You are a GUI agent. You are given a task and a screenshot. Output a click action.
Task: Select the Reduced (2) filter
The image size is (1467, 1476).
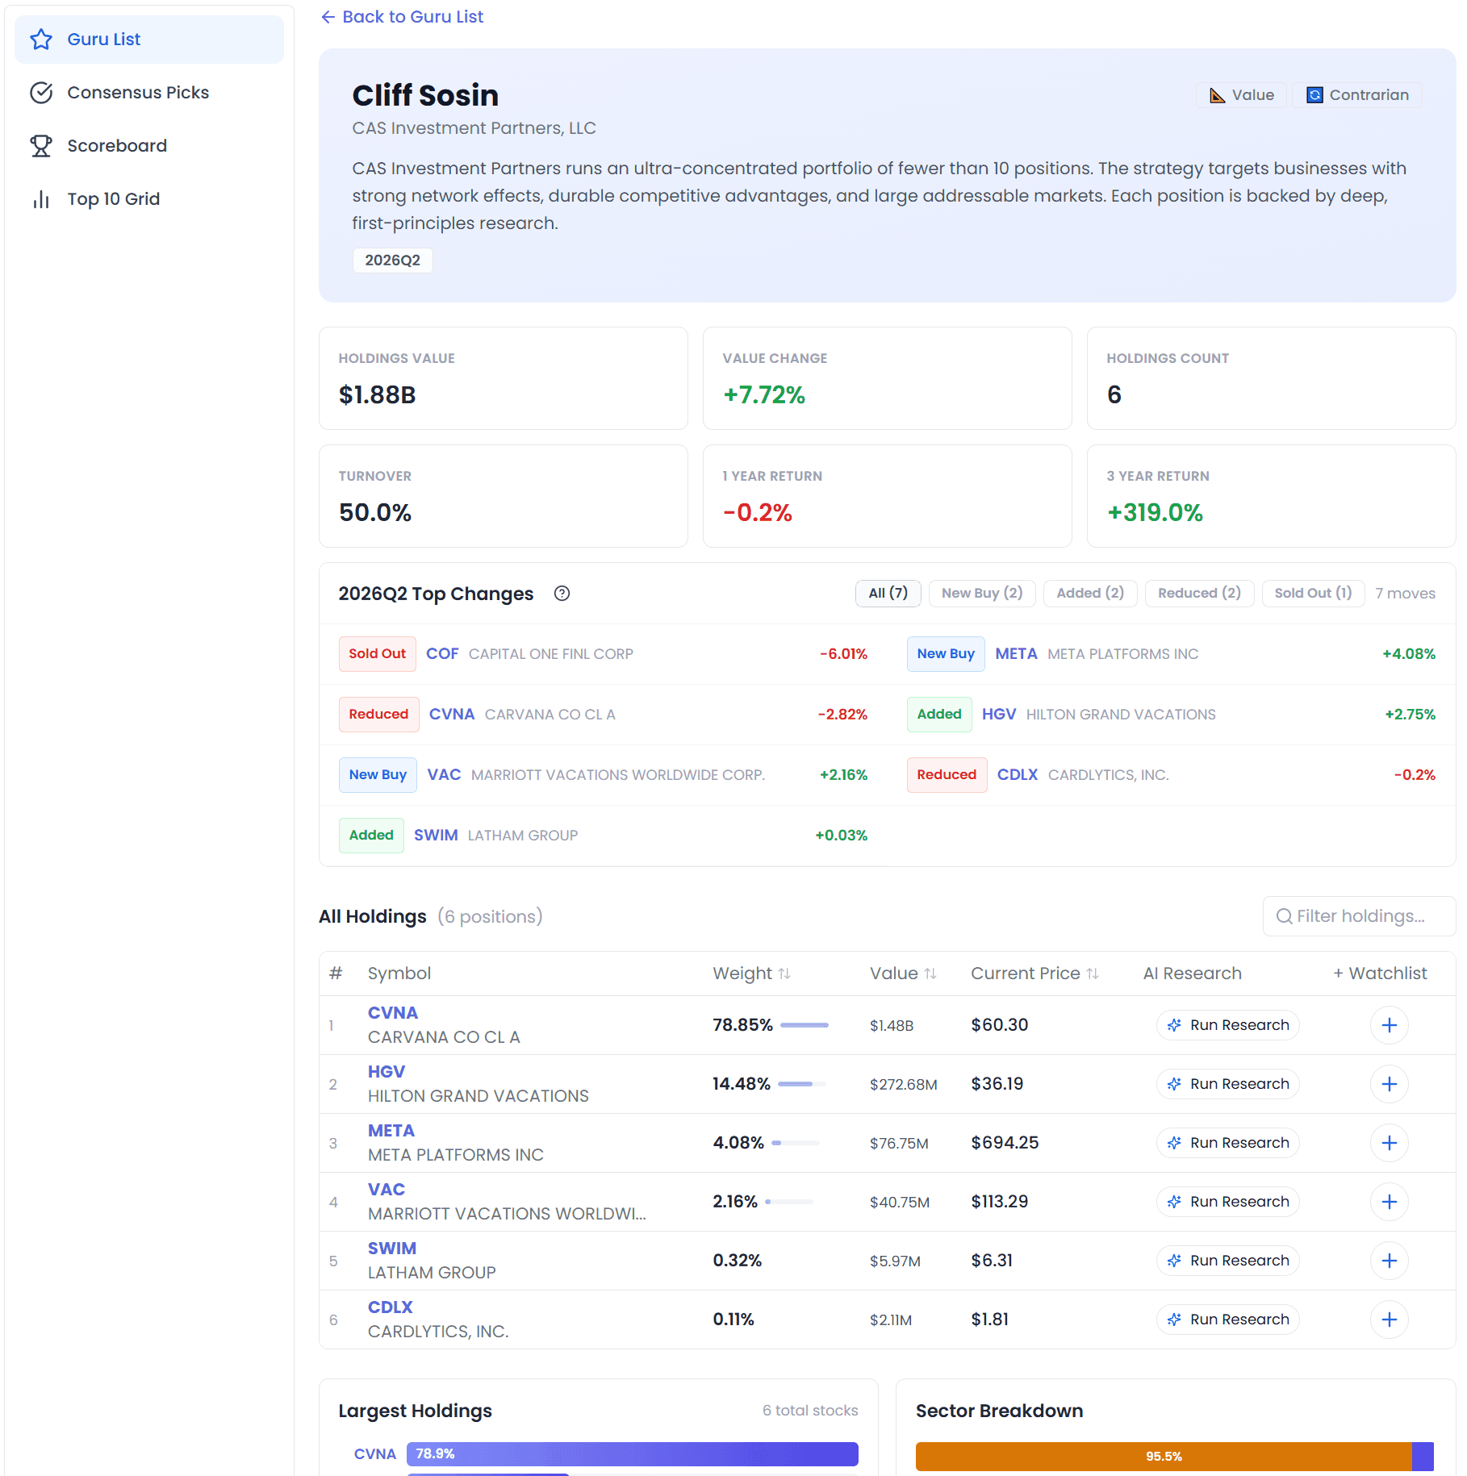tap(1200, 594)
